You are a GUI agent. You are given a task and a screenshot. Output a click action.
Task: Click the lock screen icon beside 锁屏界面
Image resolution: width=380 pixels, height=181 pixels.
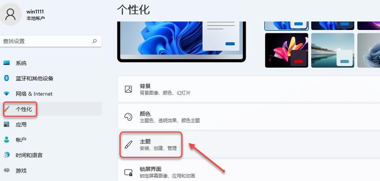128,172
